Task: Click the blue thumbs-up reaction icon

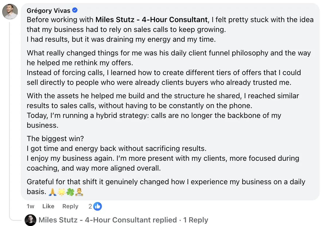Action: (x=98, y=206)
